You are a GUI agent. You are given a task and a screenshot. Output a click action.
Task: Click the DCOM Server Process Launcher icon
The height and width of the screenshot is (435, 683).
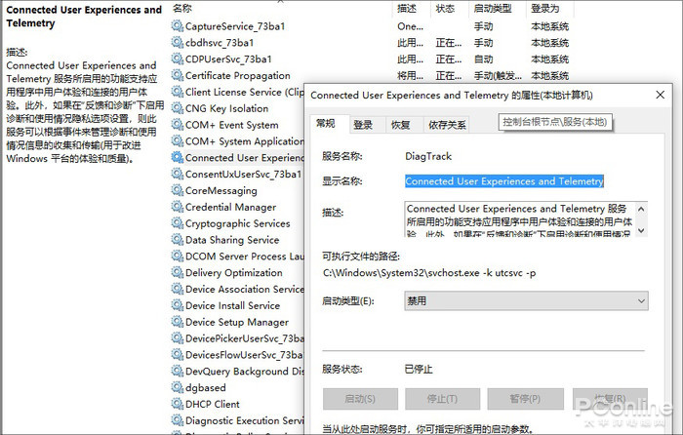[x=178, y=257]
